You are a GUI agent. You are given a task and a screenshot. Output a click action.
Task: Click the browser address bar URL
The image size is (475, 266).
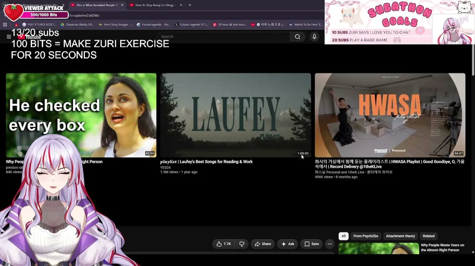pyautogui.click(x=84, y=16)
